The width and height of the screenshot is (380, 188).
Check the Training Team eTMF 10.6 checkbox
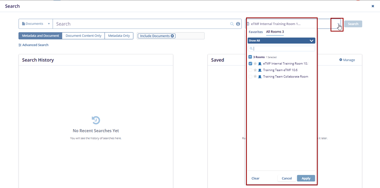250,70
